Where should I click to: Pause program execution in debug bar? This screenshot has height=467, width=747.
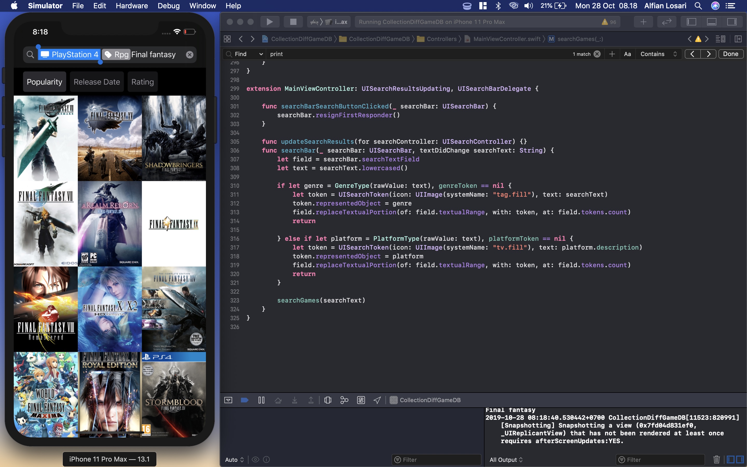[x=261, y=400]
